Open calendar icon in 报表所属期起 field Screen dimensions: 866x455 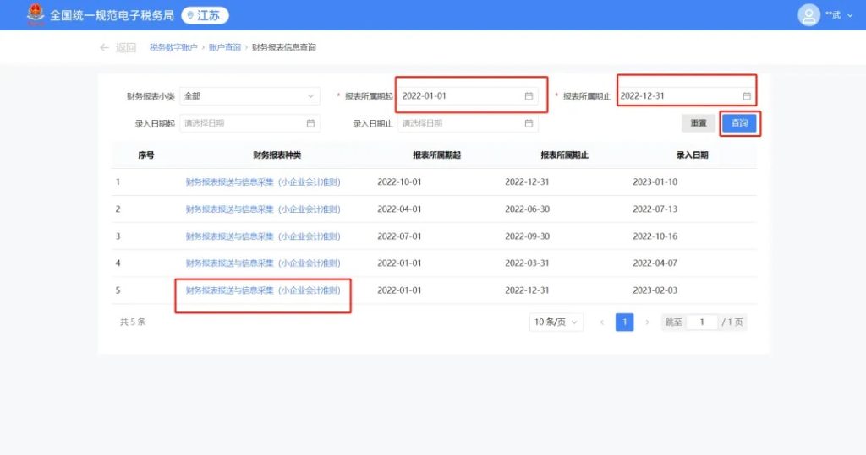click(529, 96)
